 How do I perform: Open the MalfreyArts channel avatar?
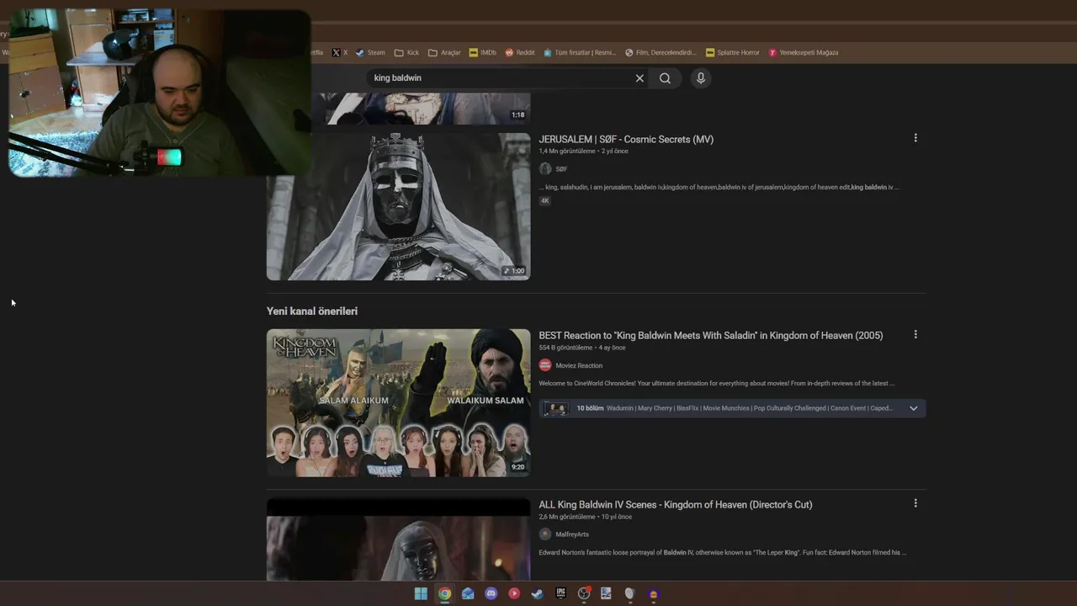(545, 534)
